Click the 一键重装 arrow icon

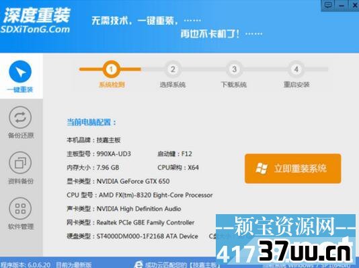[20, 71]
